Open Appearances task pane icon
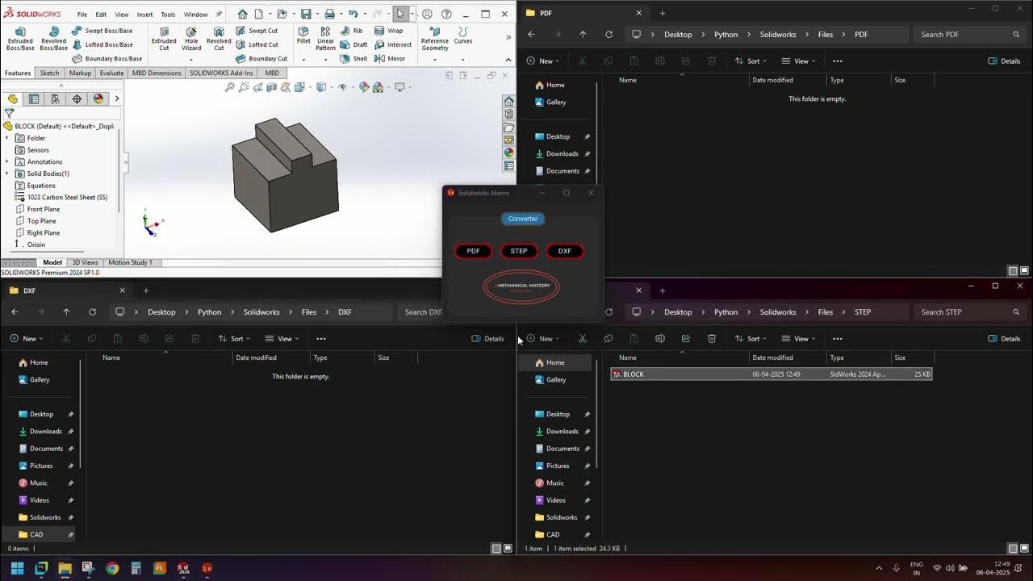This screenshot has height=581, width=1033. pyautogui.click(x=508, y=153)
